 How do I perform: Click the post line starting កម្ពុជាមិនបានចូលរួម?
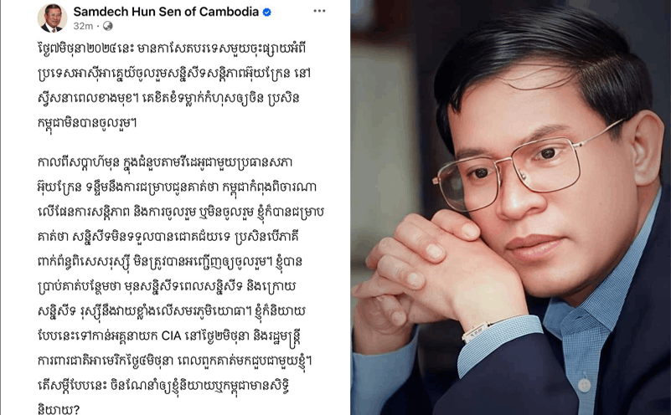(x=86, y=124)
